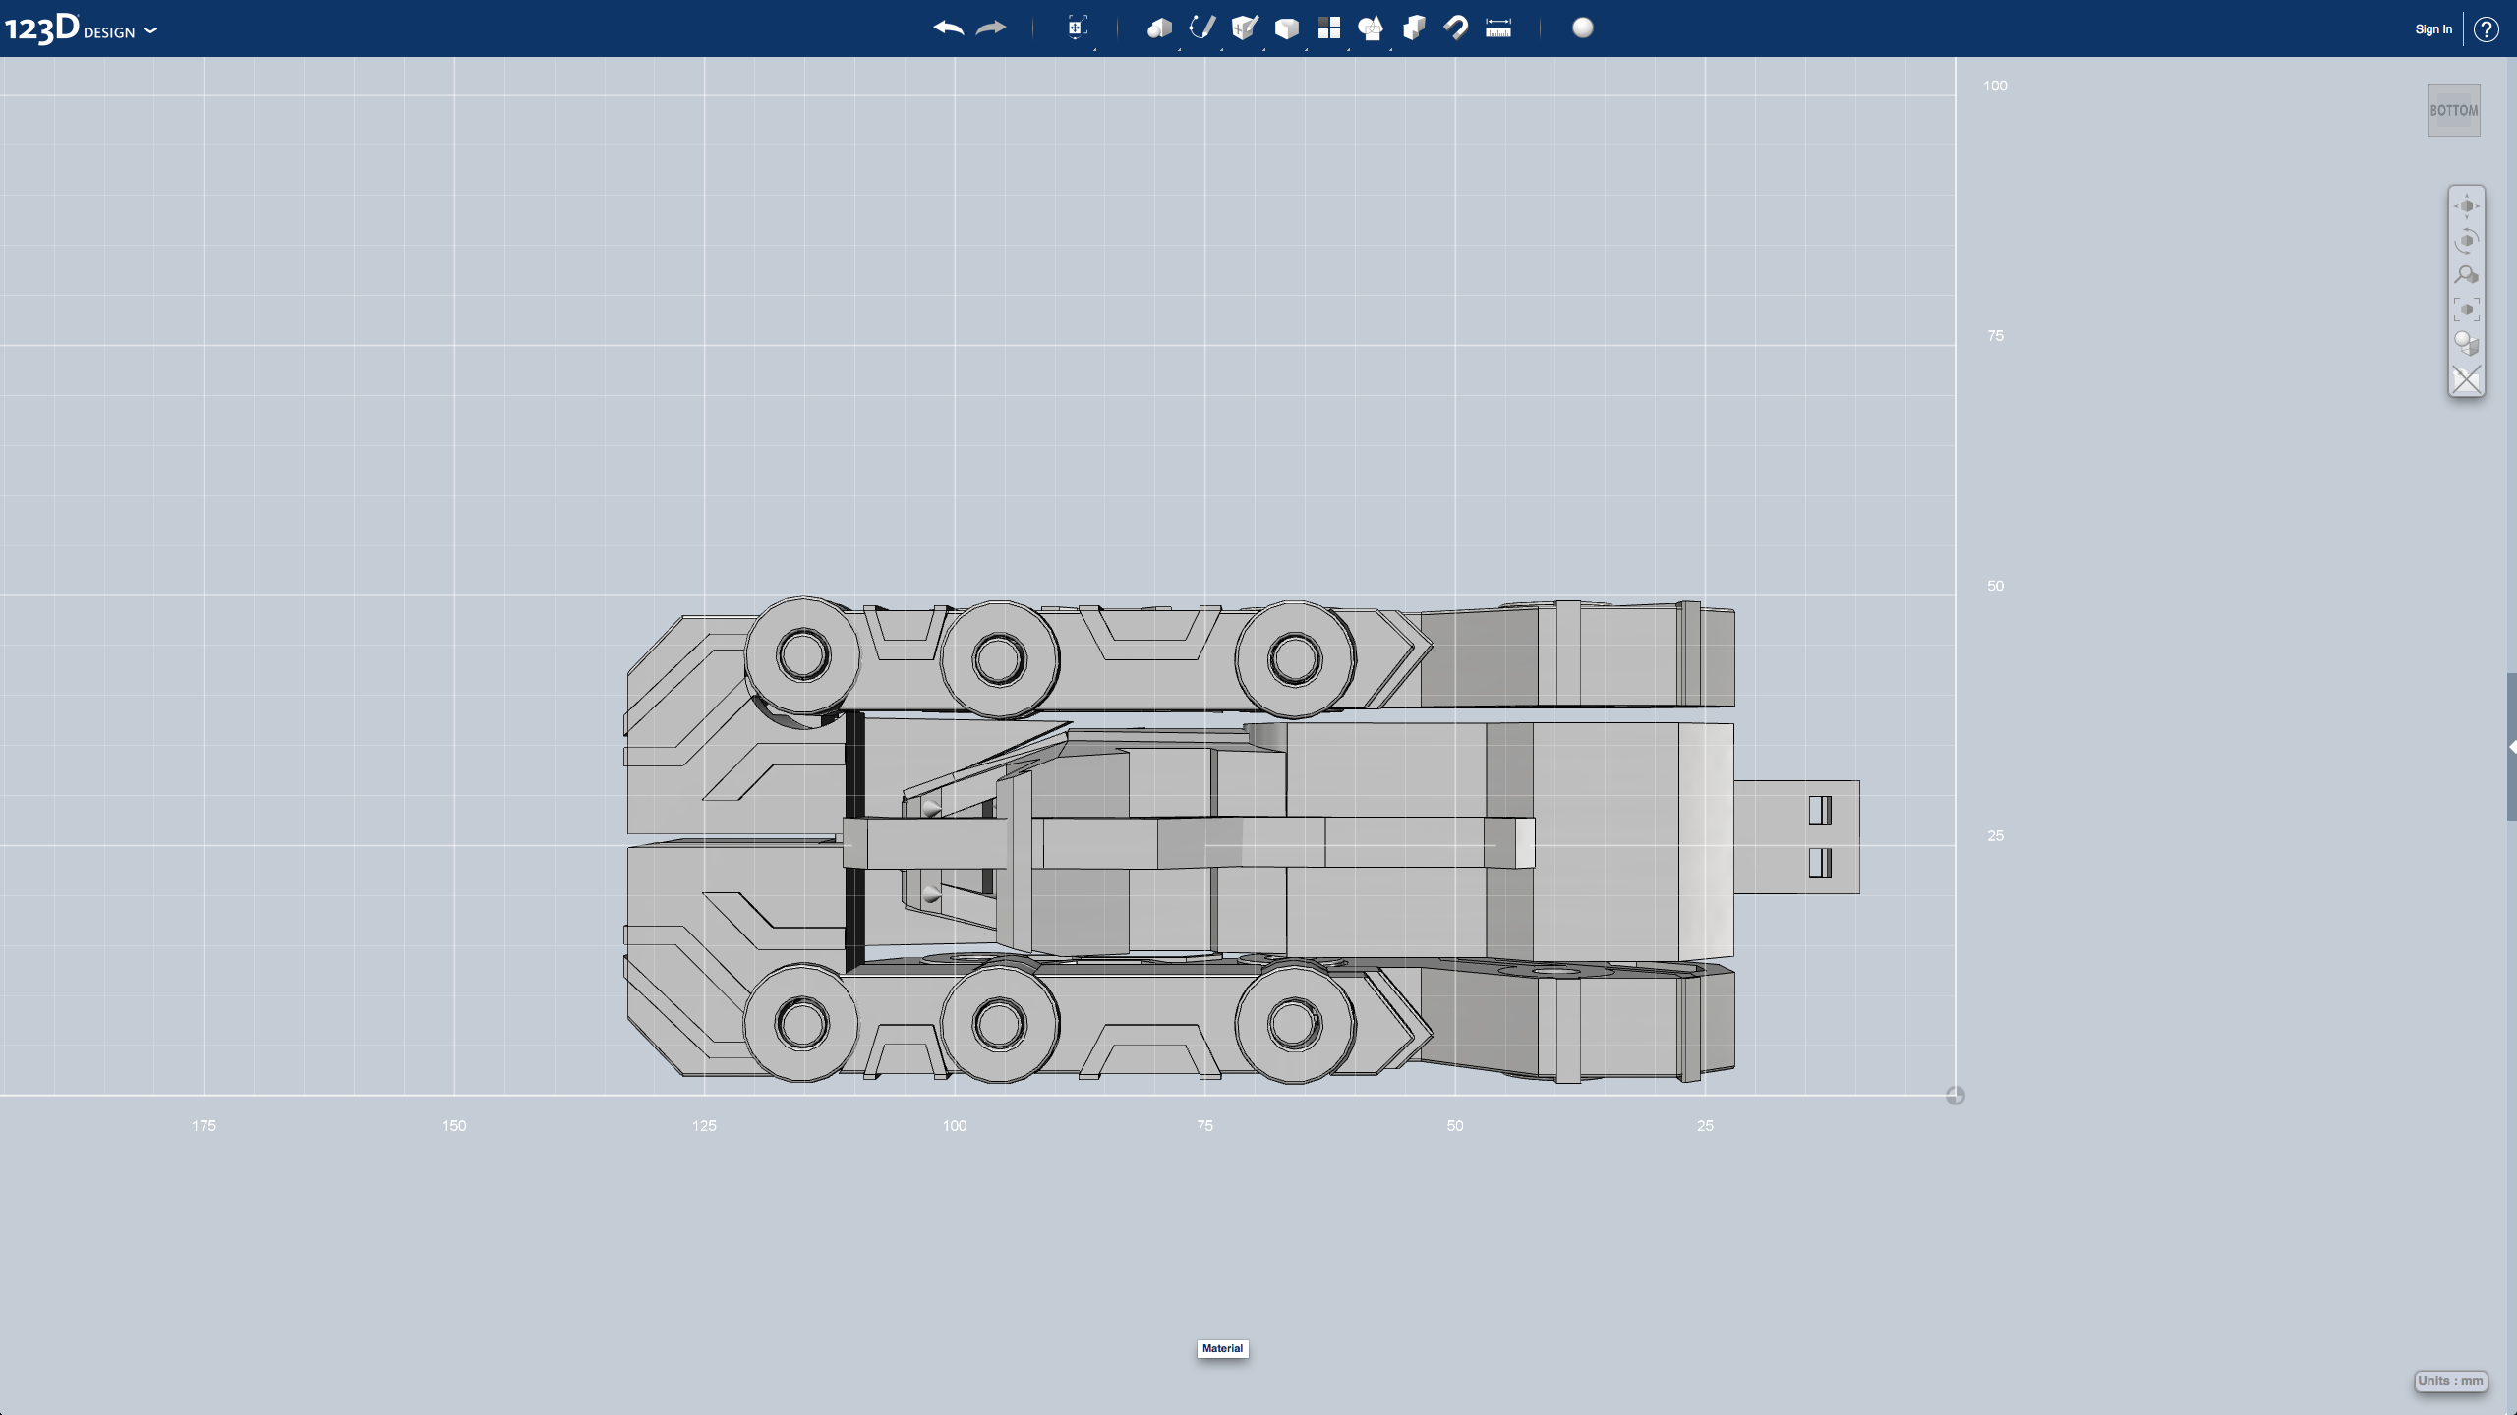Toggle the Pan navigation mode
Image resolution: width=2517 pixels, height=1415 pixels.
click(2467, 204)
